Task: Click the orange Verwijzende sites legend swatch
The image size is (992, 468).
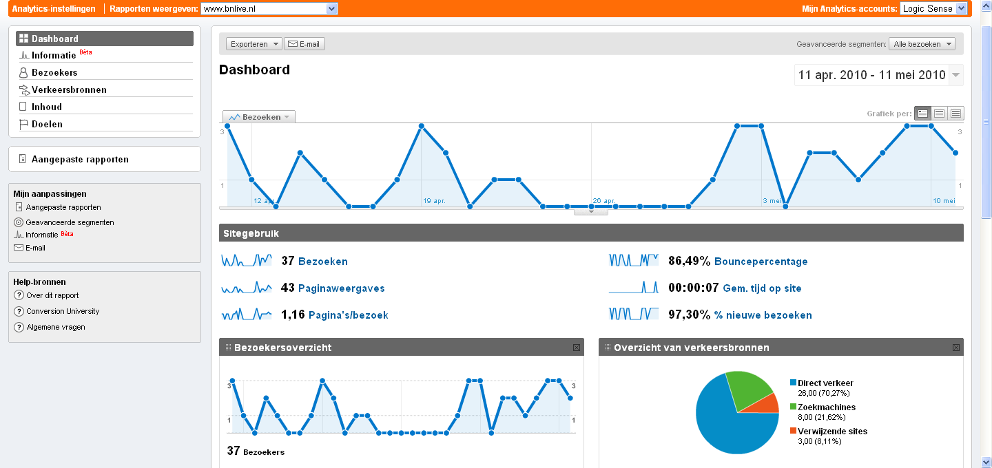Action: [794, 431]
